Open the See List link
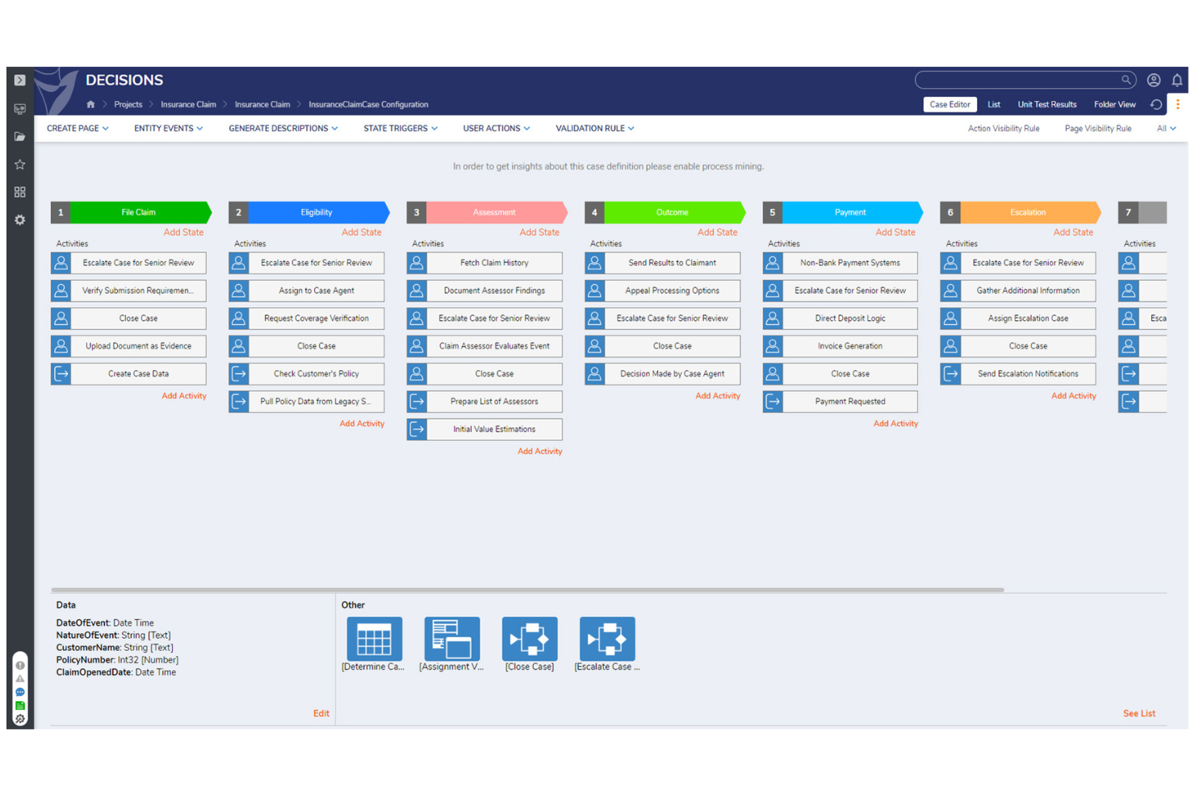 (x=1138, y=713)
